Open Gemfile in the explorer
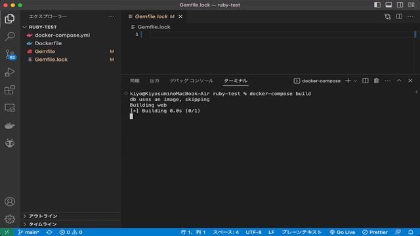Screen dimensions: 420x236 click(45, 51)
